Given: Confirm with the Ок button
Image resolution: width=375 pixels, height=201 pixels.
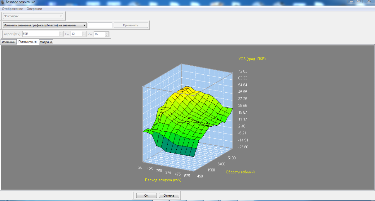Looking at the screenshot, I should [x=146, y=195].
